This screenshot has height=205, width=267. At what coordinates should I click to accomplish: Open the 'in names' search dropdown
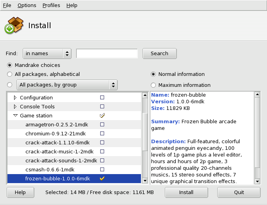pos(47,54)
